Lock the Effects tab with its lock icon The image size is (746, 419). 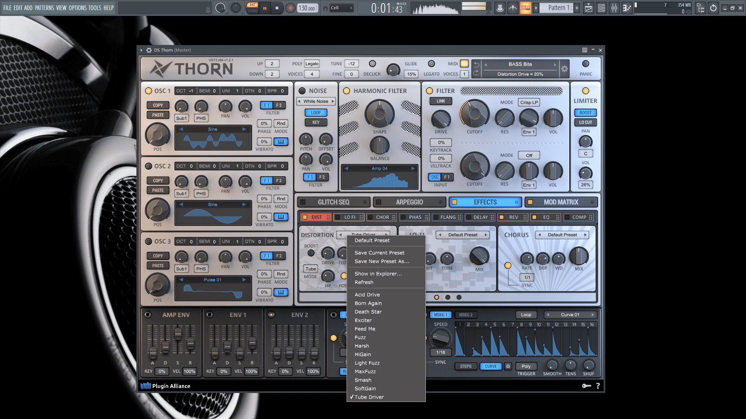516,202
